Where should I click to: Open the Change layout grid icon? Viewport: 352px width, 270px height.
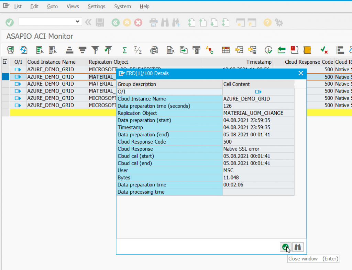[226, 50]
